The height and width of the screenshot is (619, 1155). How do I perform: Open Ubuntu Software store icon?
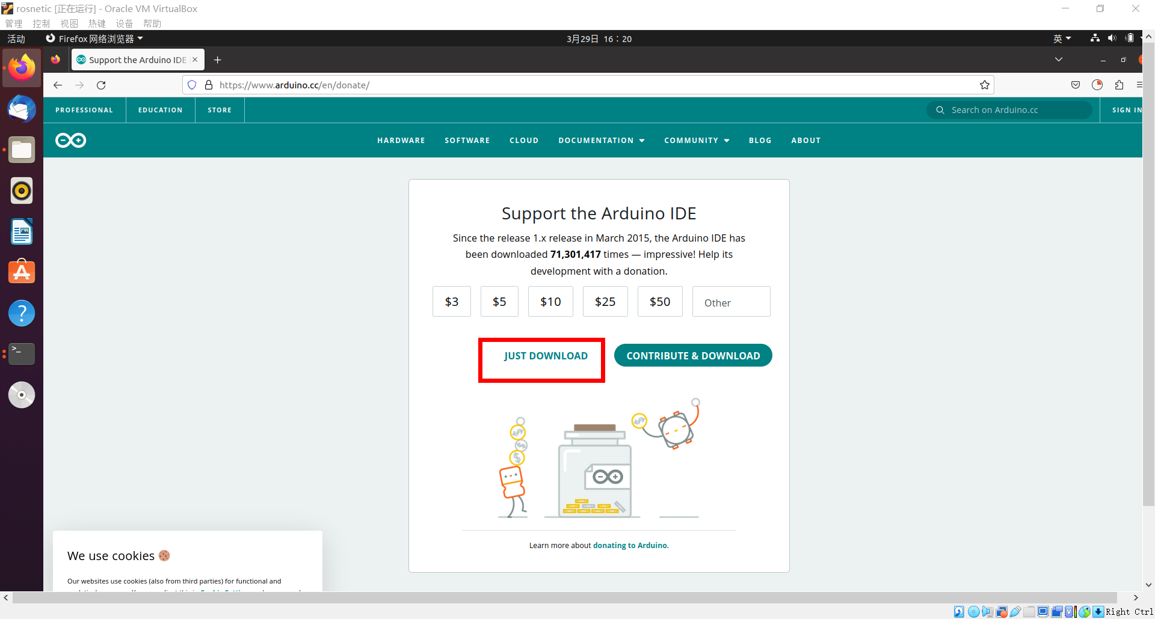(x=22, y=272)
